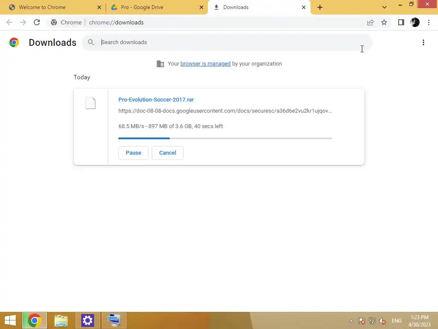438x329 pixels.
Task: Open the side panel icon
Action: tap(401, 22)
